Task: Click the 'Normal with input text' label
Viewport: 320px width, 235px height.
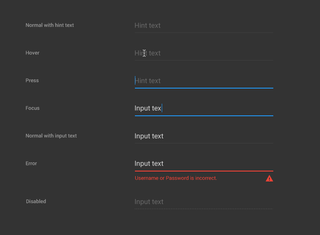Action: [x=51, y=136]
